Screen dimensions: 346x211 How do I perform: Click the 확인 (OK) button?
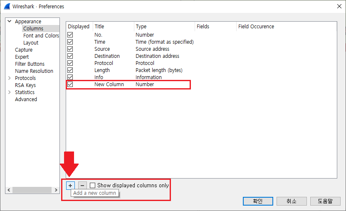tap(258, 201)
